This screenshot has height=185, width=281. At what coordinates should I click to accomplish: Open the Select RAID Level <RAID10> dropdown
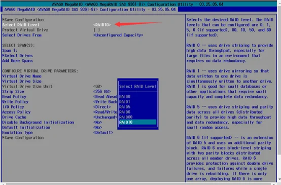pos(102,25)
